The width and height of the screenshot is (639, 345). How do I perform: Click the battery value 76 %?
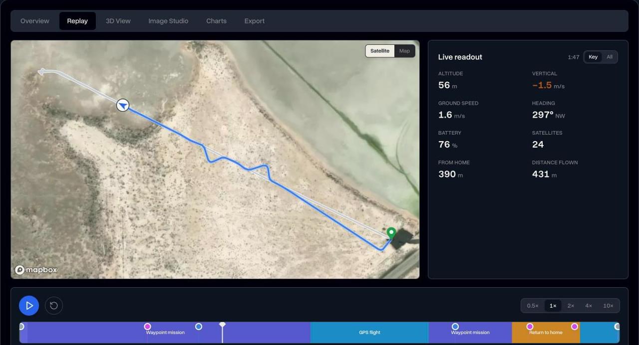[448, 145]
